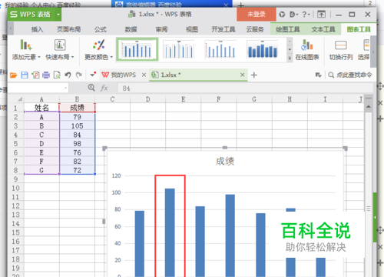
Task: Click the top-middle chart resize handle
Action: tap(225, 148)
